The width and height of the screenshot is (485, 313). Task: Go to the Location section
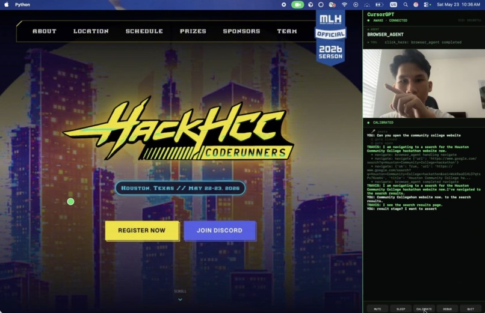pos(91,31)
